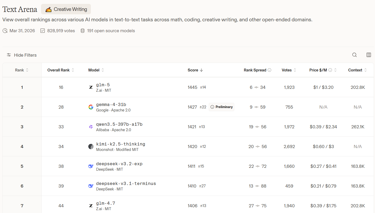The height and width of the screenshot is (213, 375).
Task: Sort table by Context column
Action: [x=358, y=70]
